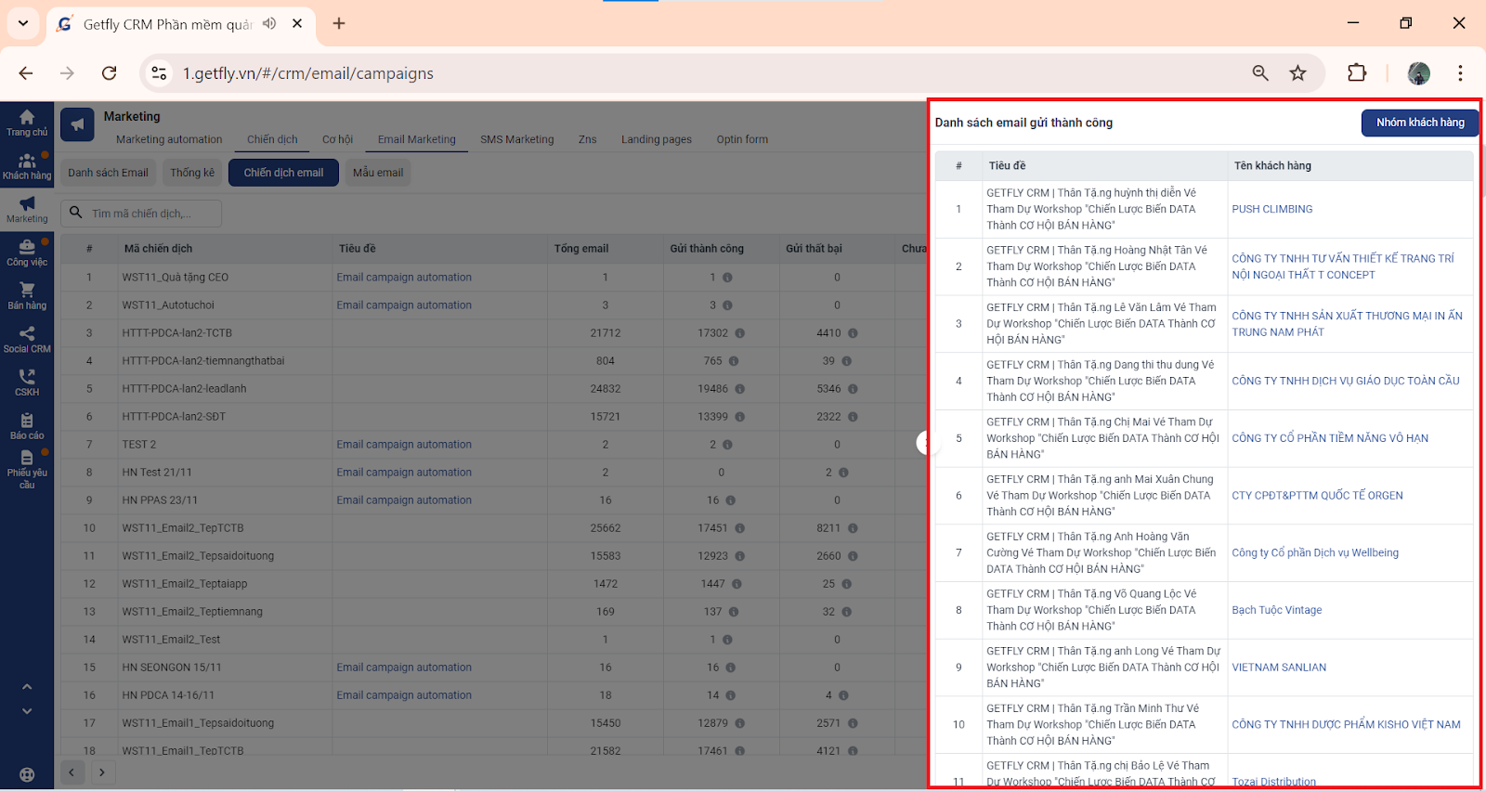Go back in browser history
Screen dimensions: 1486x791
[26, 73]
